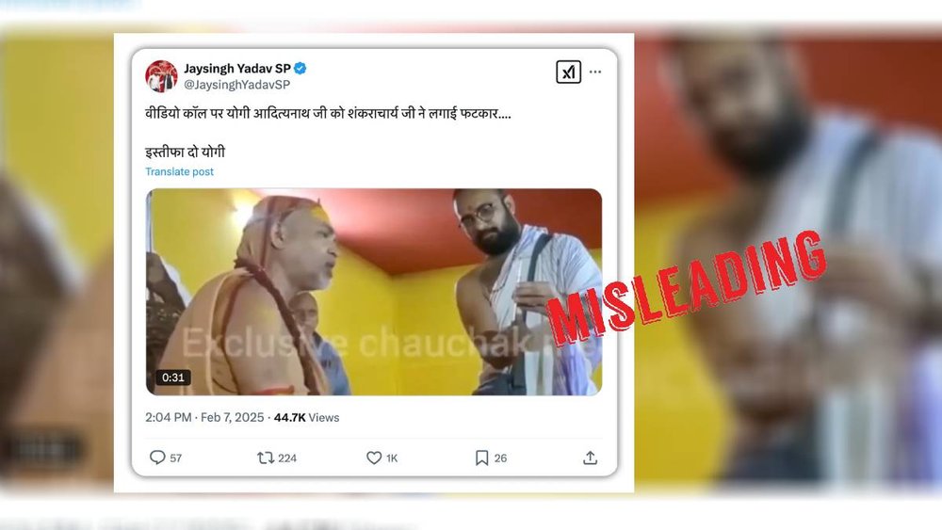Click the blue verified badge
The image size is (942, 530).
(x=300, y=69)
